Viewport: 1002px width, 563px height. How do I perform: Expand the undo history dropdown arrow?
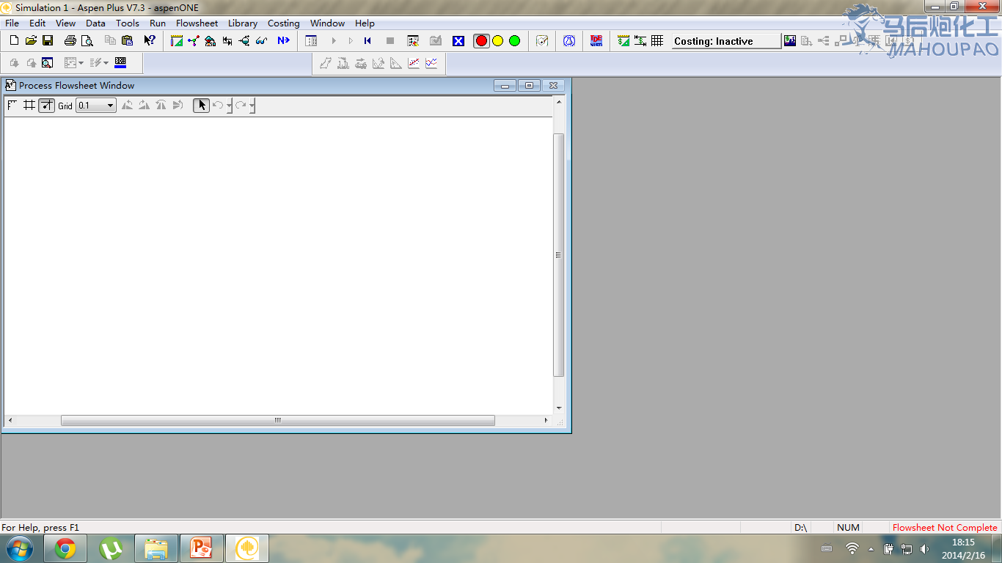[x=229, y=106]
